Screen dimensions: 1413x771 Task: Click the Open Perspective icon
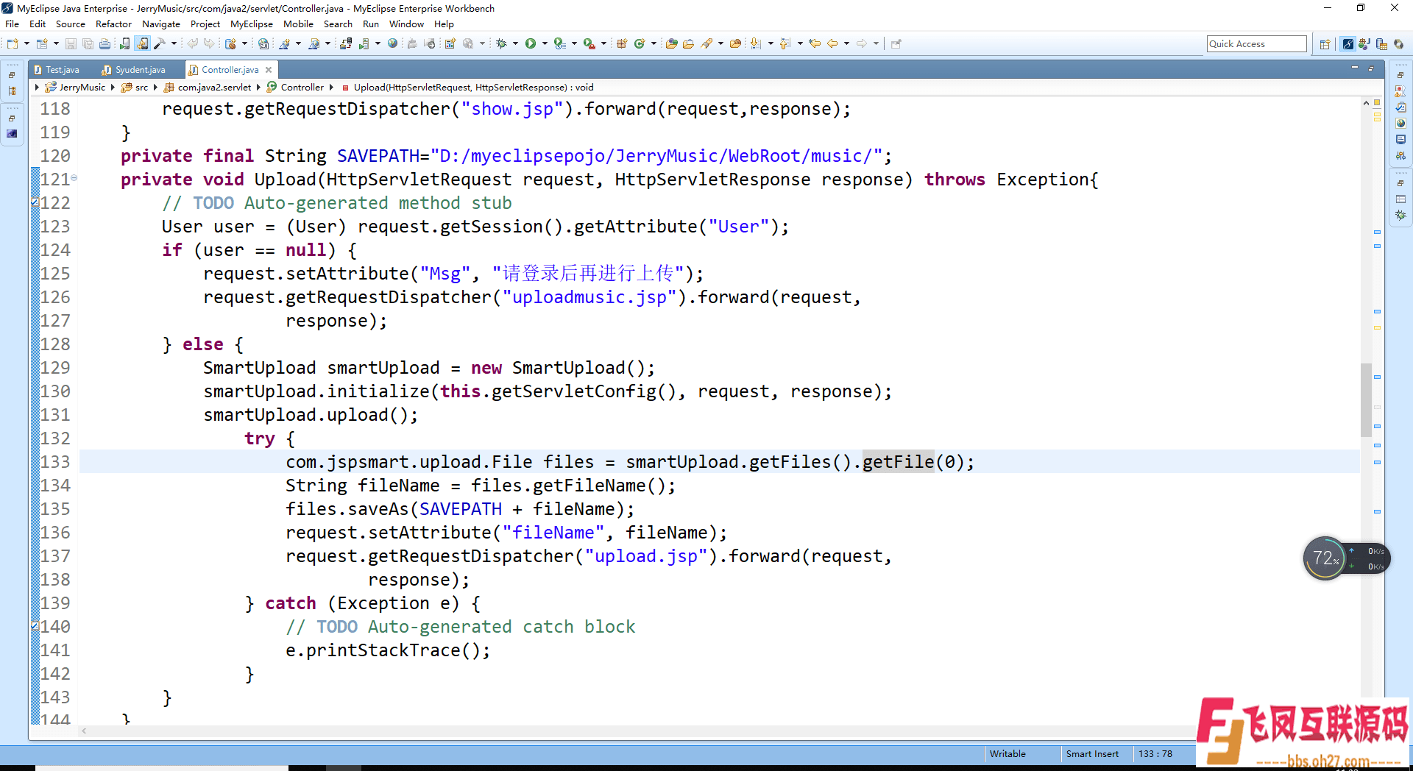1325,44
